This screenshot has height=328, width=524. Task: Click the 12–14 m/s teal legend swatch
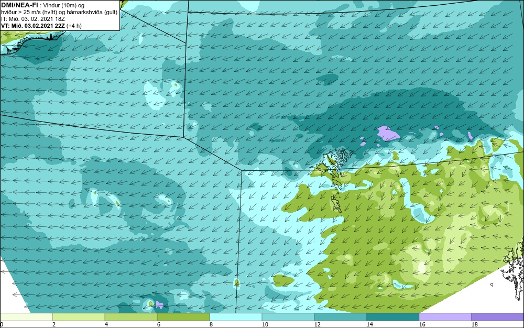(x=341, y=317)
